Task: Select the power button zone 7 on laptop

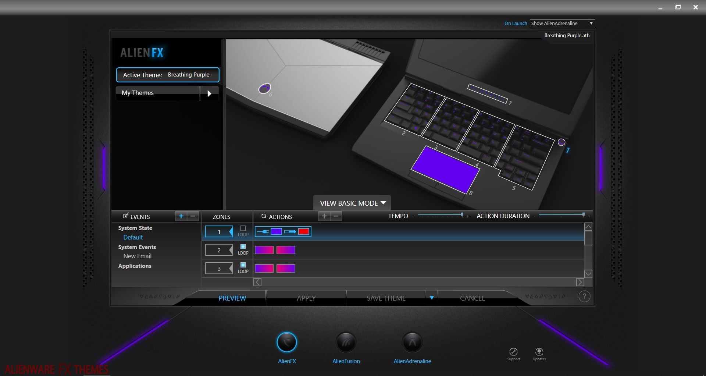Action: tap(561, 142)
